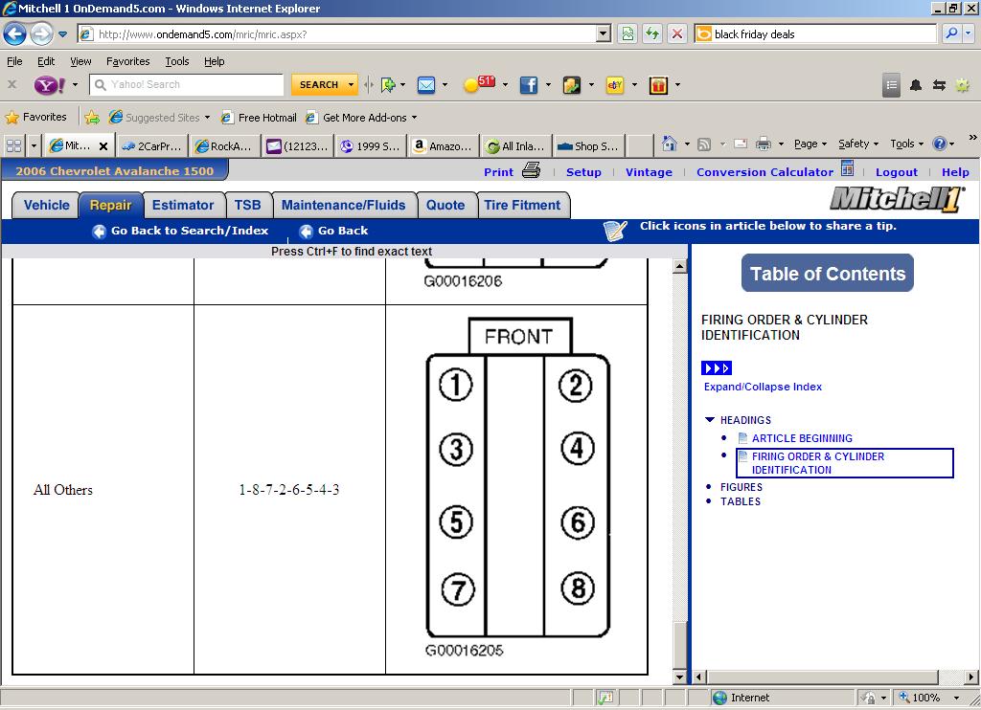981x710 pixels.
Task: Click the Mitchell Print printer icon
Action: pyautogui.click(x=531, y=170)
